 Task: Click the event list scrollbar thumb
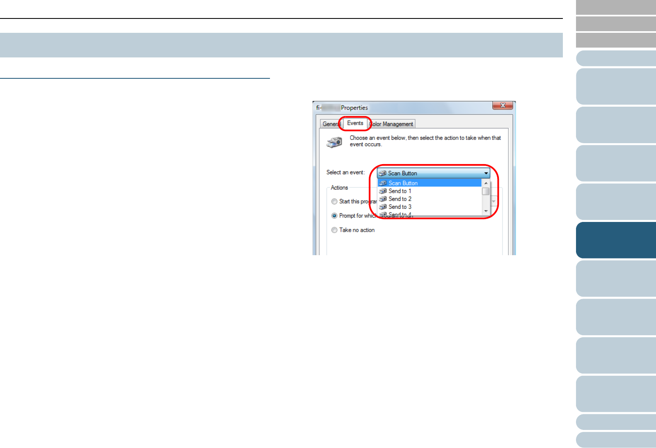click(x=486, y=192)
